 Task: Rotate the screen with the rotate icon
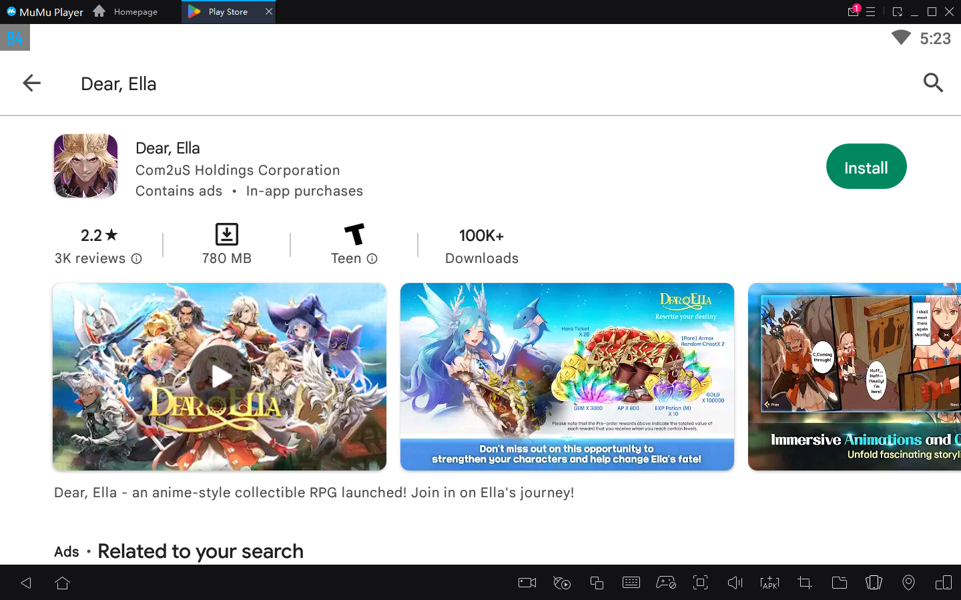(874, 583)
